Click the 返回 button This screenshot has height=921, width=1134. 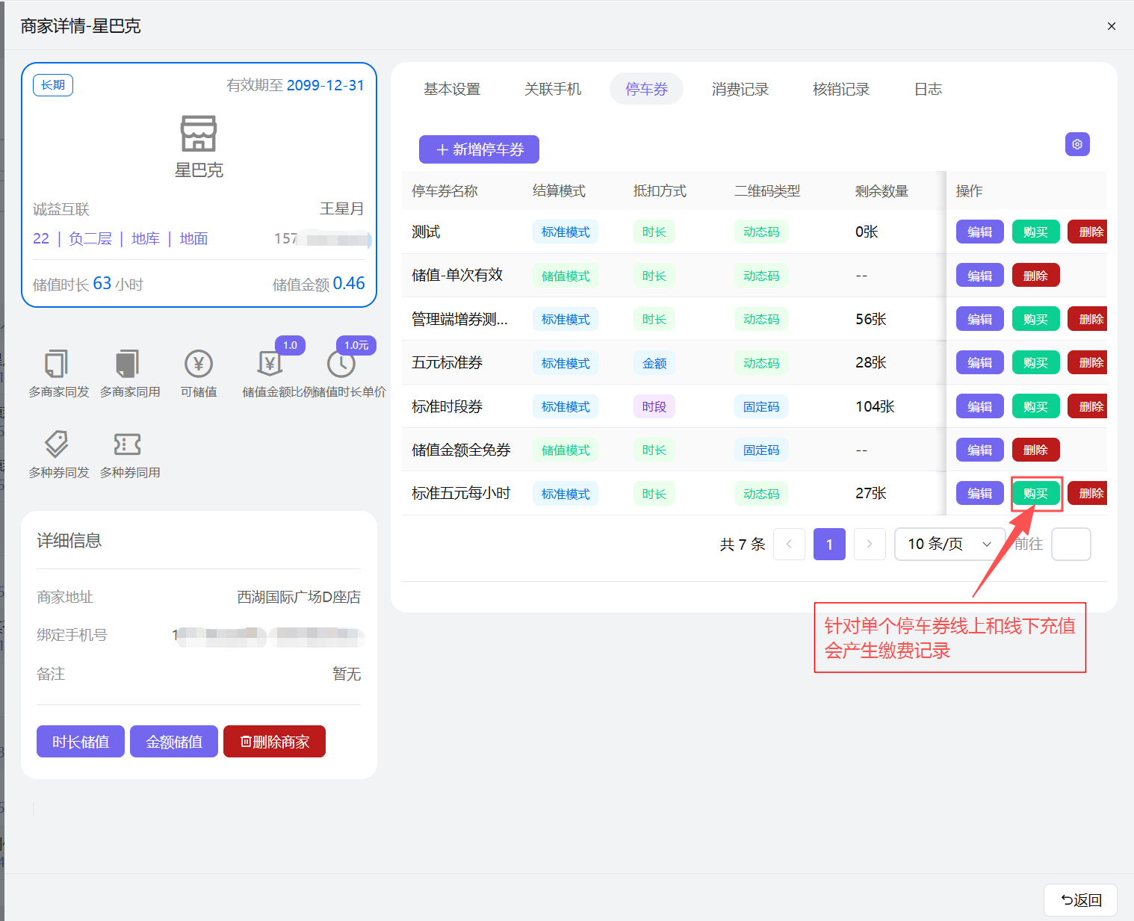(x=1080, y=900)
